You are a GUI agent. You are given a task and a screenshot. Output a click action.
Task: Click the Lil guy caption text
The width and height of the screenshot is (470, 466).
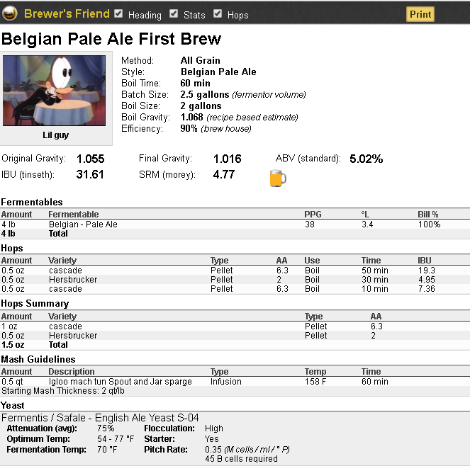(55, 135)
